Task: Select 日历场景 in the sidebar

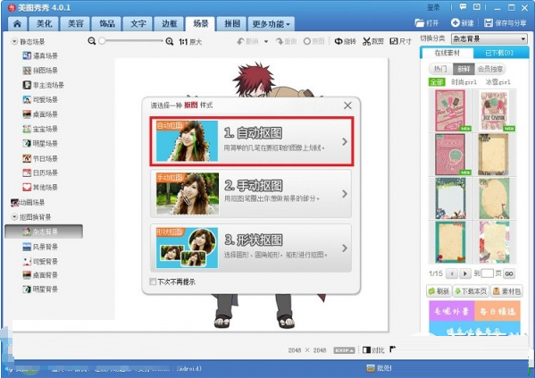Action: coord(40,172)
